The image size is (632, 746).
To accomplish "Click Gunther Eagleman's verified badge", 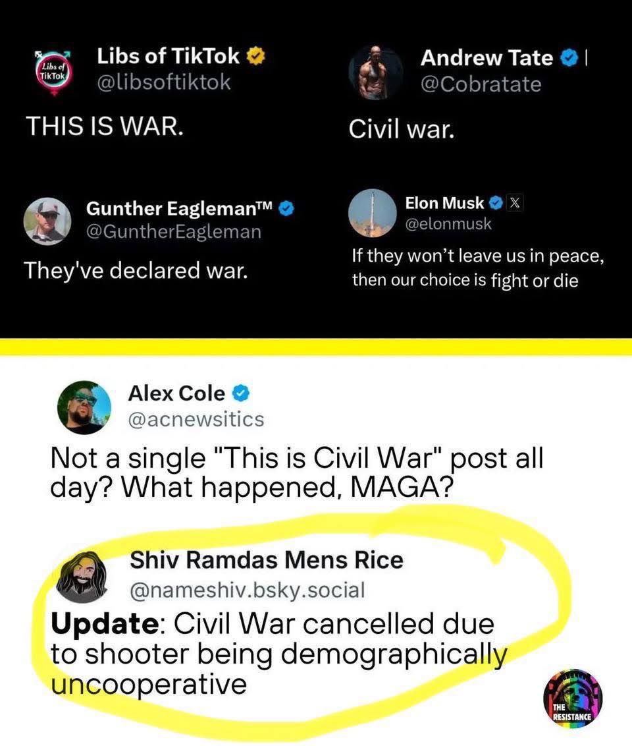I will click(286, 208).
